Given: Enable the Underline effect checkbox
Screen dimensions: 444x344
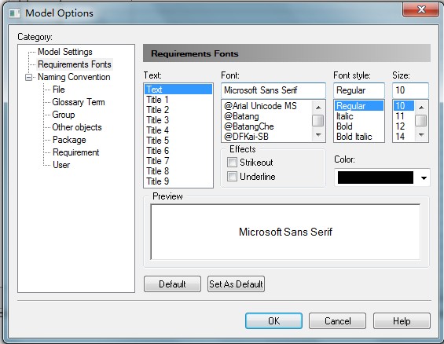Looking at the screenshot, I should click(232, 177).
